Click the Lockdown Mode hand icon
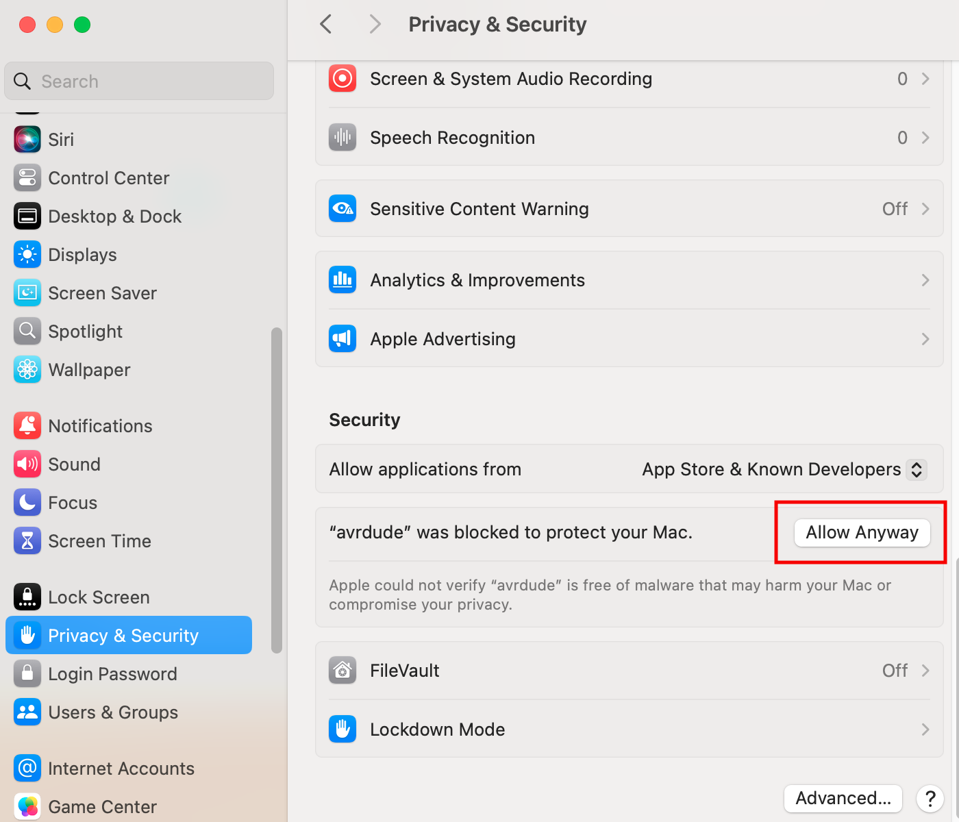The width and height of the screenshot is (959, 822). [342, 730]
